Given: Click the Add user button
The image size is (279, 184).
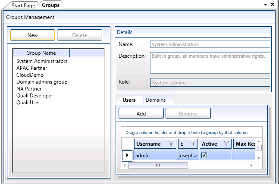Looking at the screenshot, I should [x=141, y=114].
